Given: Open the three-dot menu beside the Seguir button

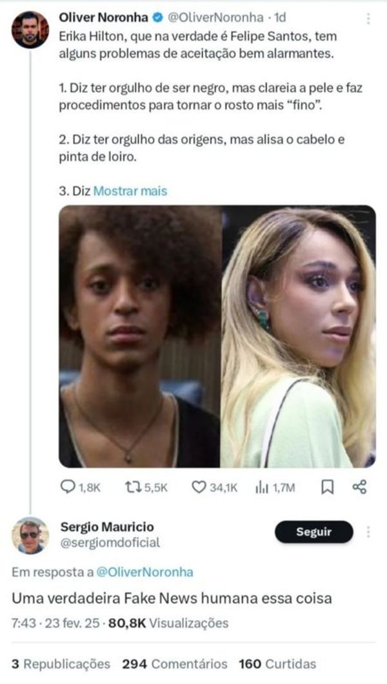Looking at the screenshot, I should point(368,532).
